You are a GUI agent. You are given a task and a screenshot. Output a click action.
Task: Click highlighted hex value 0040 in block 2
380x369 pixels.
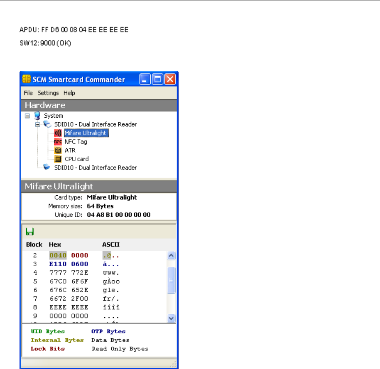click(58, 255)
